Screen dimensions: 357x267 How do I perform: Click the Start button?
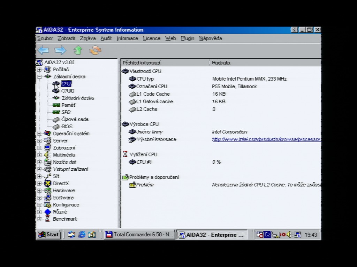[x=48, y=235]
